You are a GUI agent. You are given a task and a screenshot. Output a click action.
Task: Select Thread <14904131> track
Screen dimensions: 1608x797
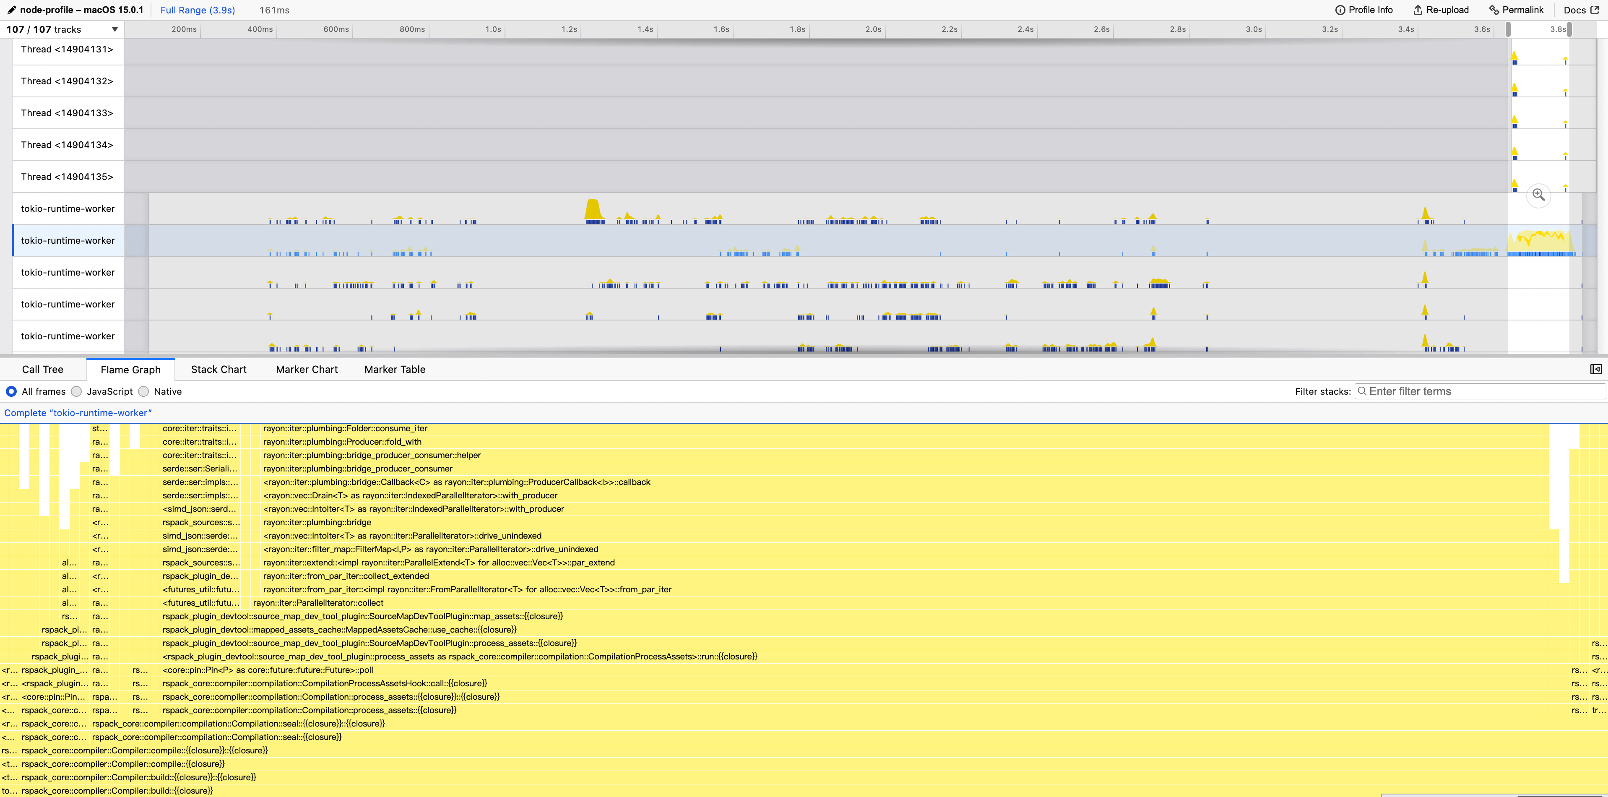(x=68, y=49)
